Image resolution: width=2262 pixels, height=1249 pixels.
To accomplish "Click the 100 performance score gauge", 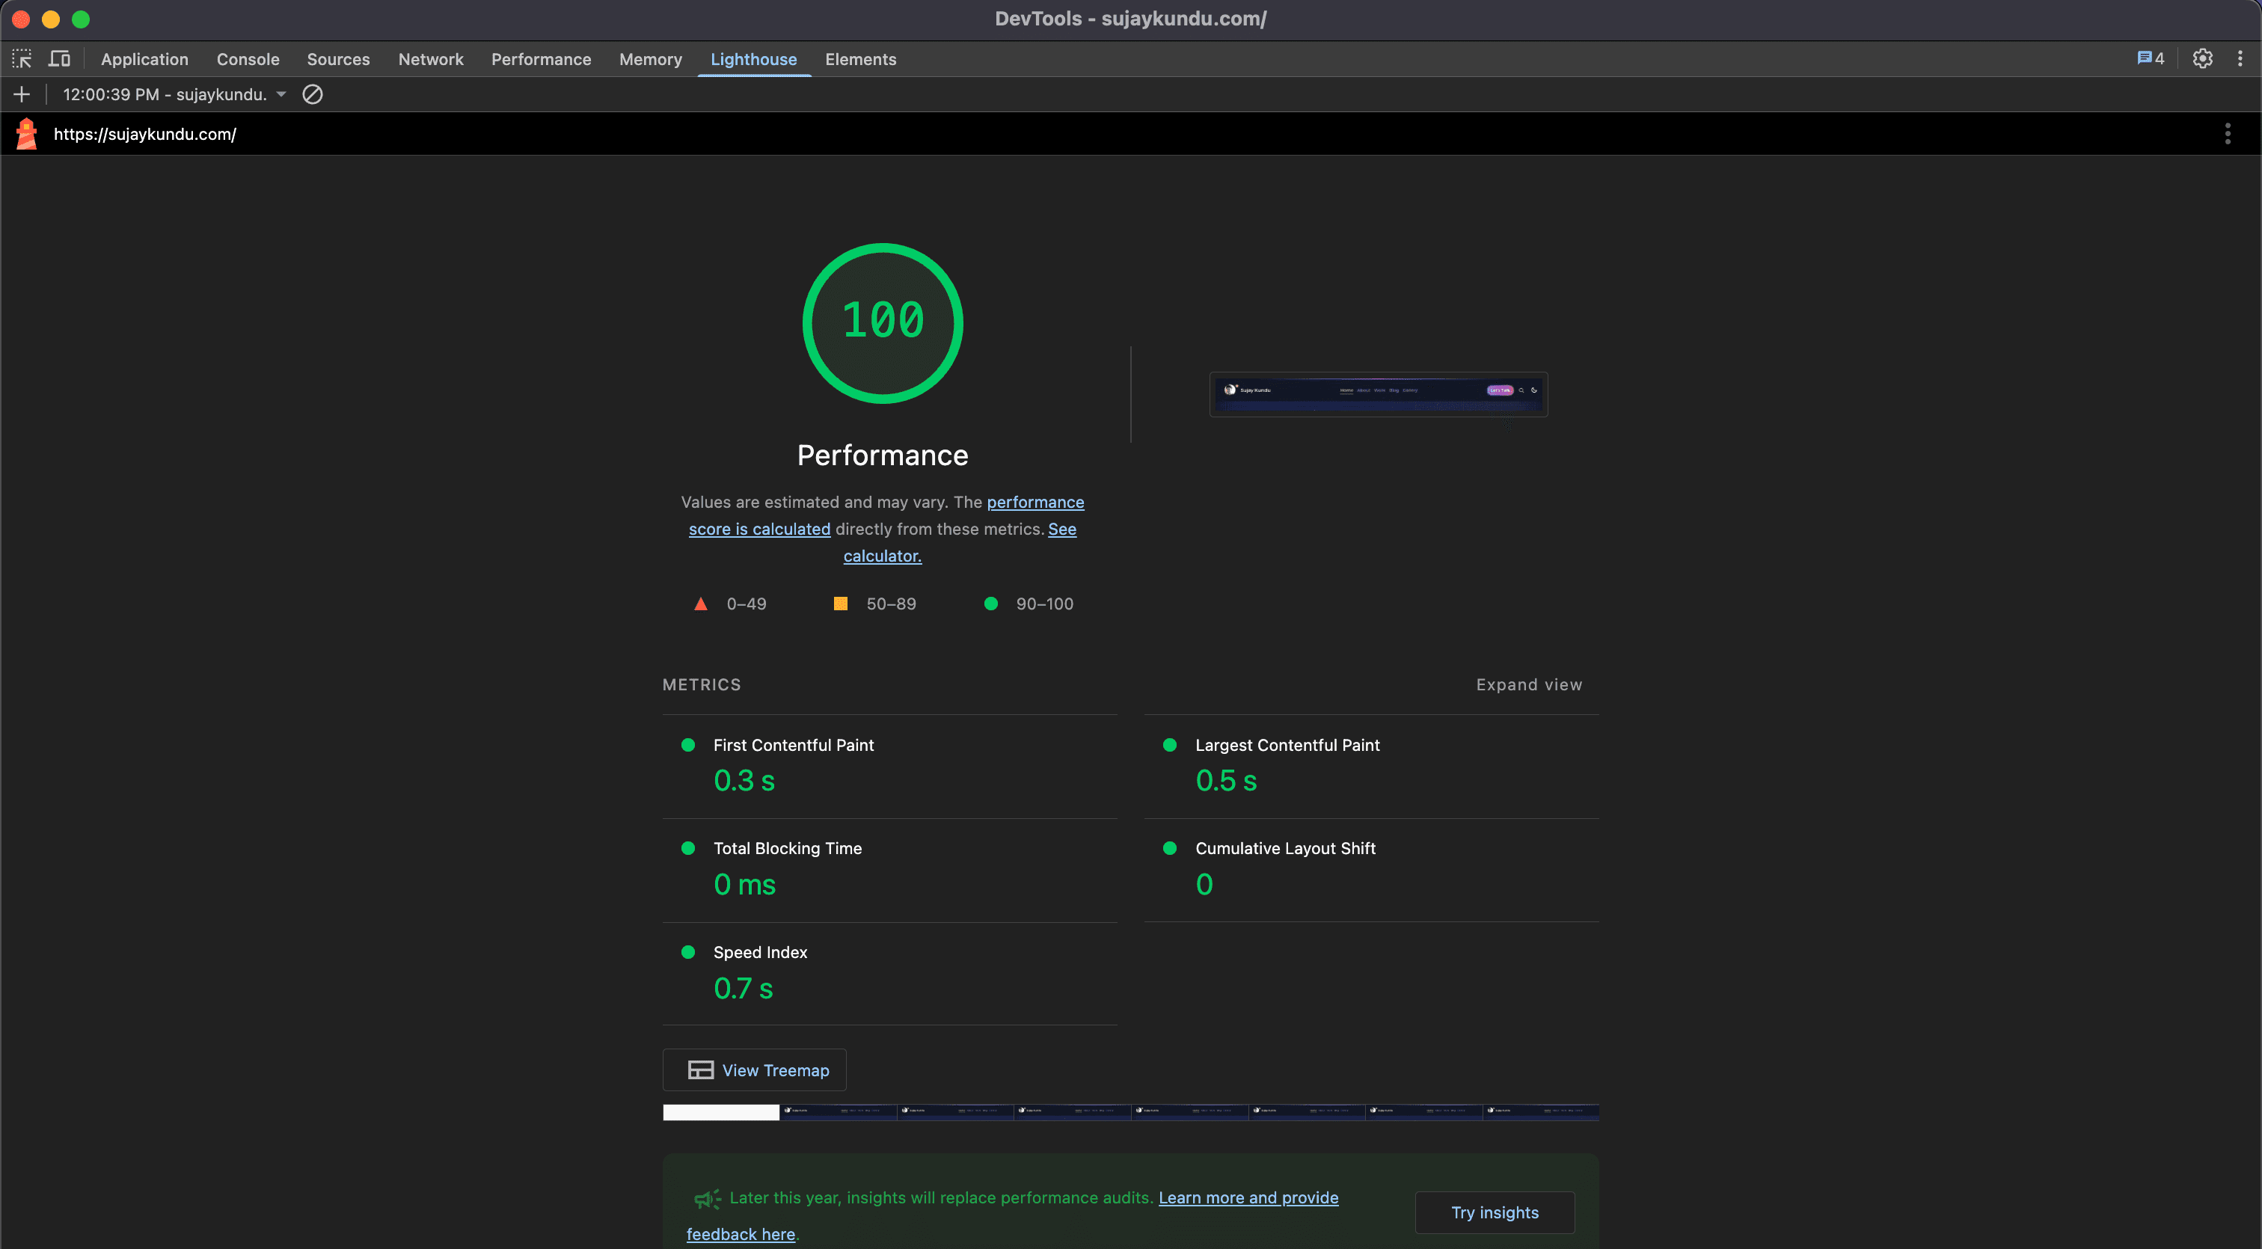I will click(x=883, y=322).
